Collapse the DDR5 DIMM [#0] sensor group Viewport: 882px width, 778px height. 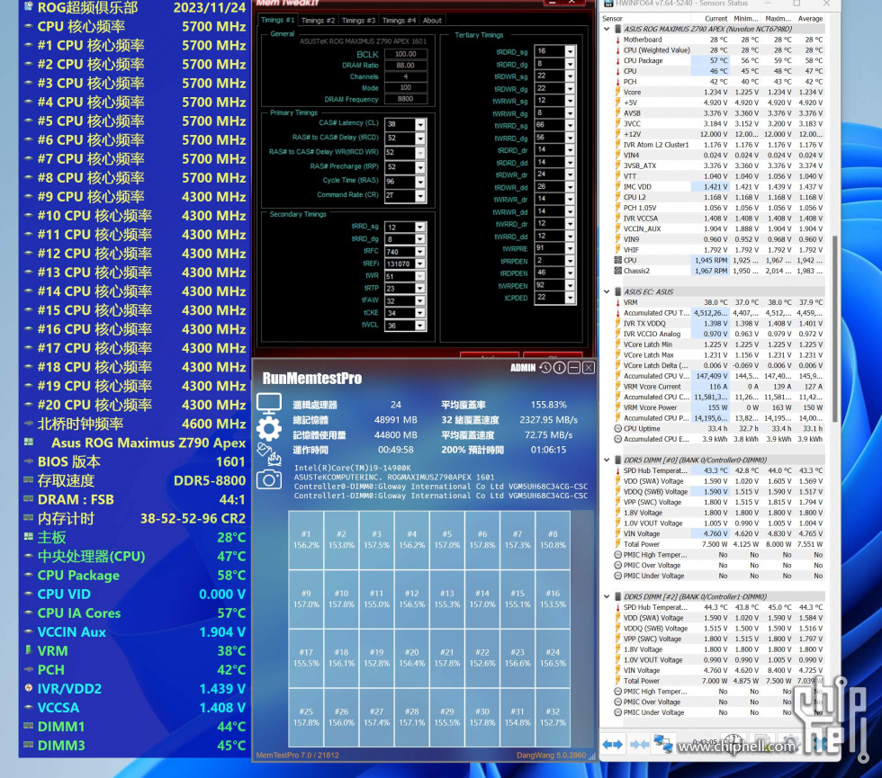607,460
